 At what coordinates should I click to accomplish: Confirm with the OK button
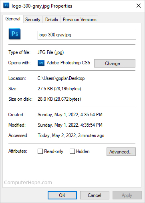62,195
